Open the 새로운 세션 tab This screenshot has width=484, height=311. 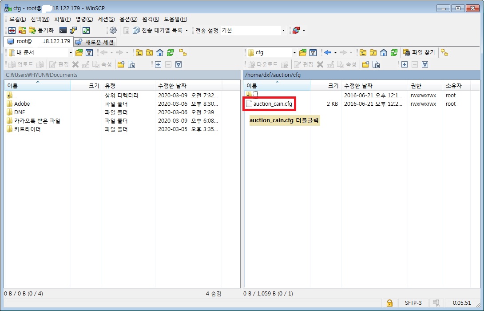pos(95,42)
